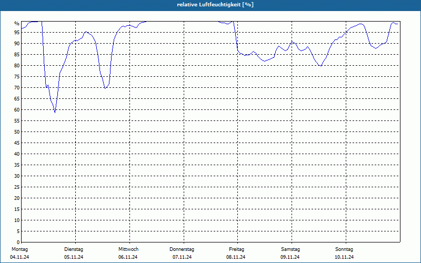The image size is (421, 263).
Task: Click the '10' y-axis value
Action: (x=17, y=220)
